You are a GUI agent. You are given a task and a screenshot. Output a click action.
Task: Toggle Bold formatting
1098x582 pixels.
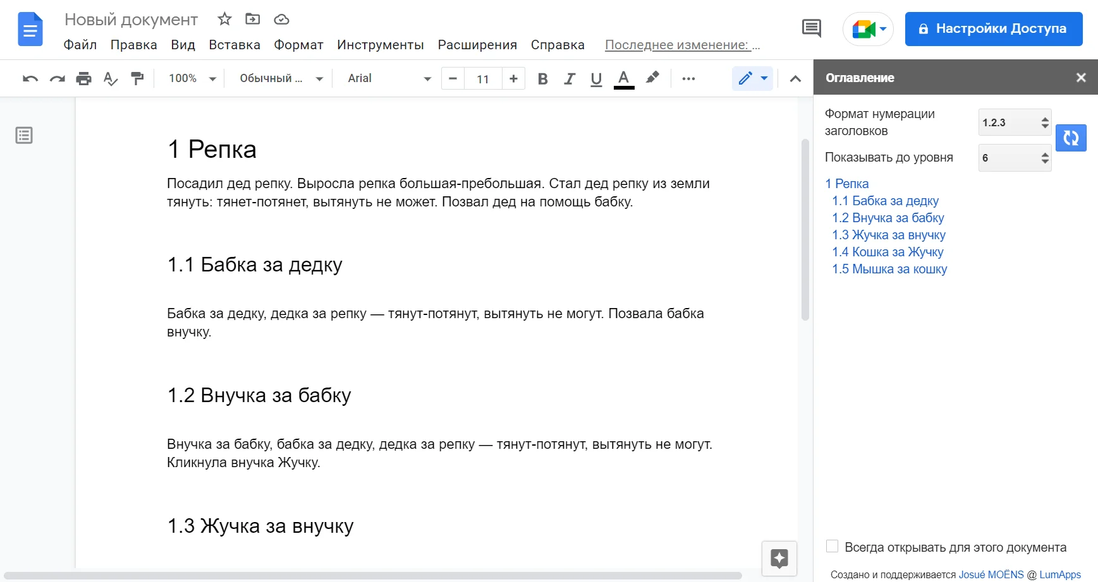pyautogui.click(x=542, y=79)
